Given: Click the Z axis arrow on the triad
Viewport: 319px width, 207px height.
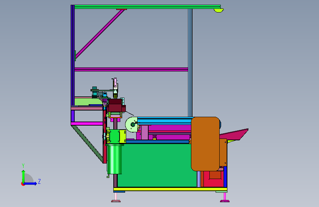Looking at the screenshot, I should click(31, 183).
